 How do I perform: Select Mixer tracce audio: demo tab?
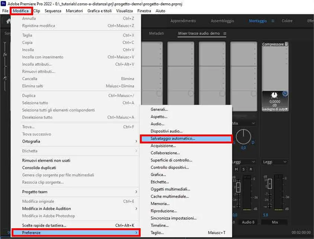[199, 33]
